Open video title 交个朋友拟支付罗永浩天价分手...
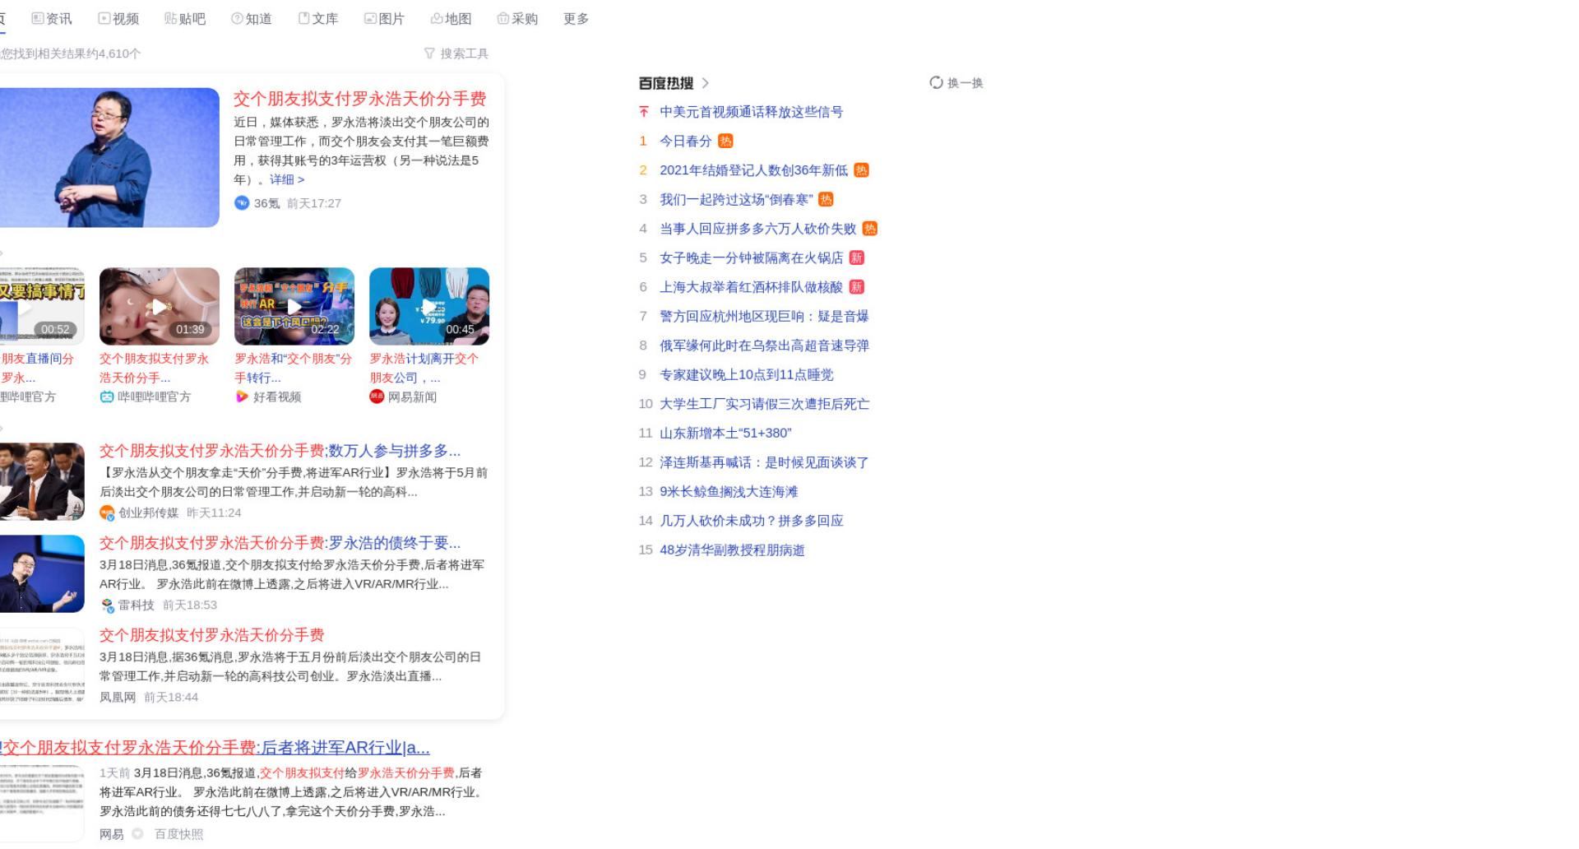The width and height of the screenshot is (1579, 849). 155,368
